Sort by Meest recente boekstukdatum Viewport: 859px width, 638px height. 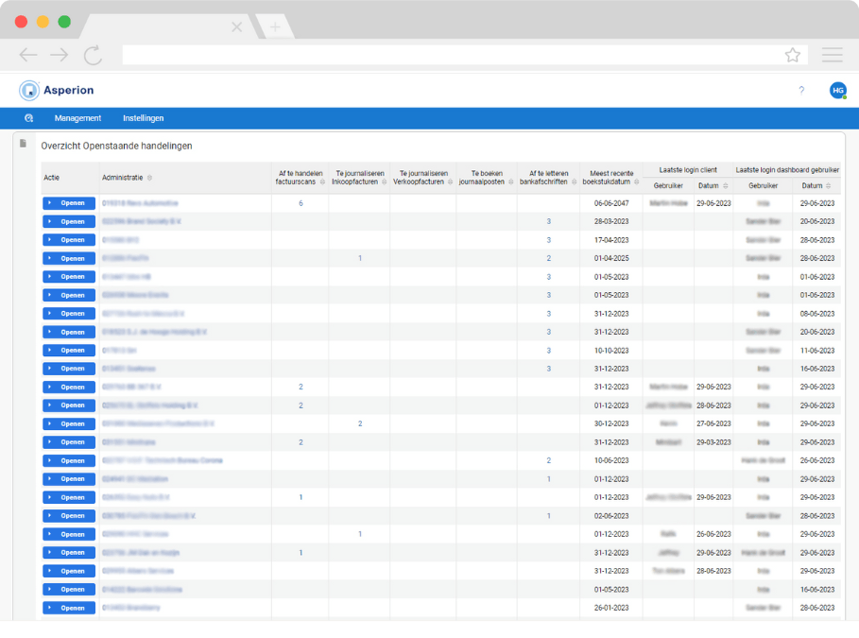(x=637, y=182)
